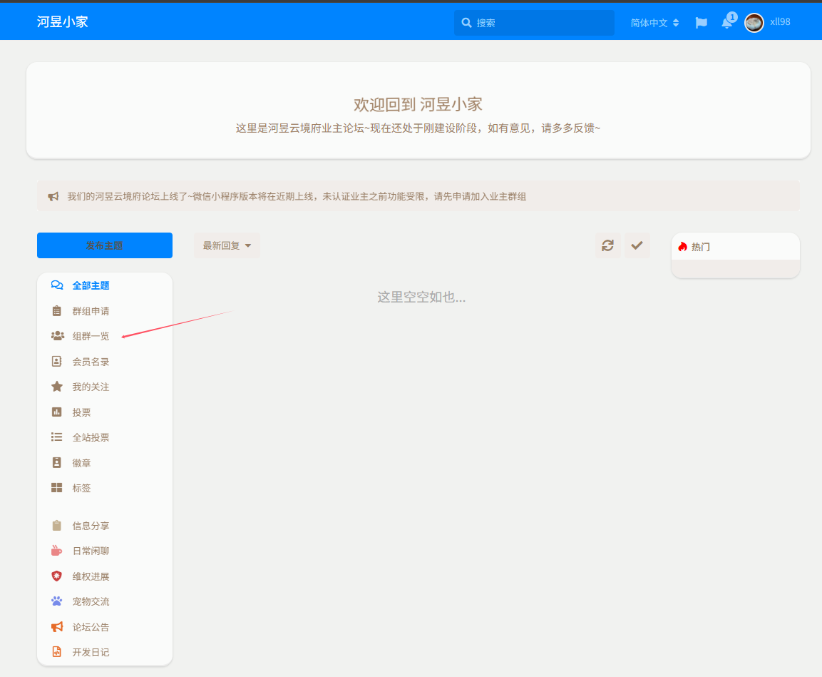Viewport: 822px width, 677px height.
Task: Click the 河昱小家 site title link
Action: [x=63, y=22]
